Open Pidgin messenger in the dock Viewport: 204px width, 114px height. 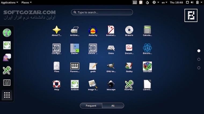click(x=7, y=58)
